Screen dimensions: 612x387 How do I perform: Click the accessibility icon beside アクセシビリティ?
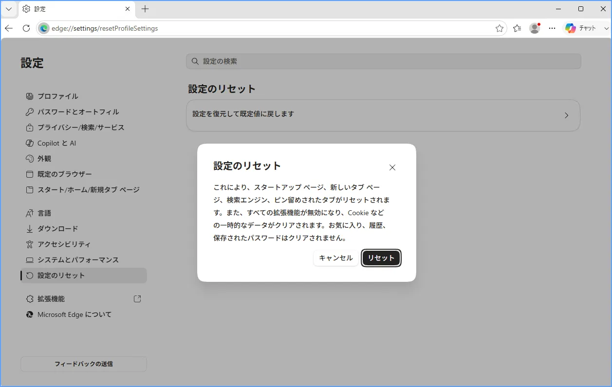[x=30, y=244]
